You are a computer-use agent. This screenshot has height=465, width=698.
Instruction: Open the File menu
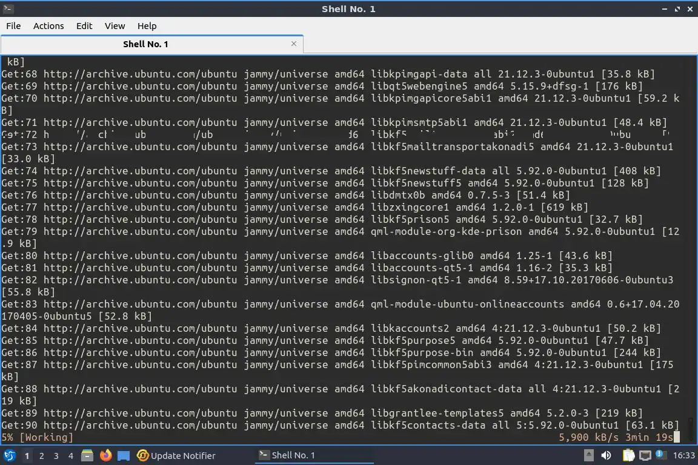pos(13,26)
